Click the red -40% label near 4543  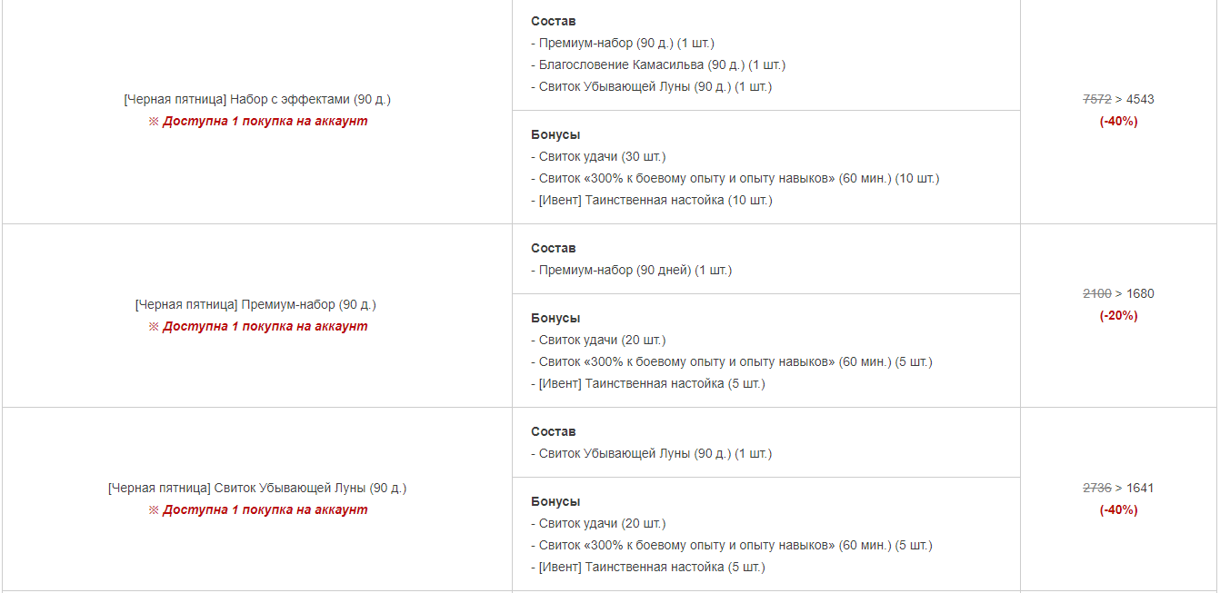pos(1119,121)
